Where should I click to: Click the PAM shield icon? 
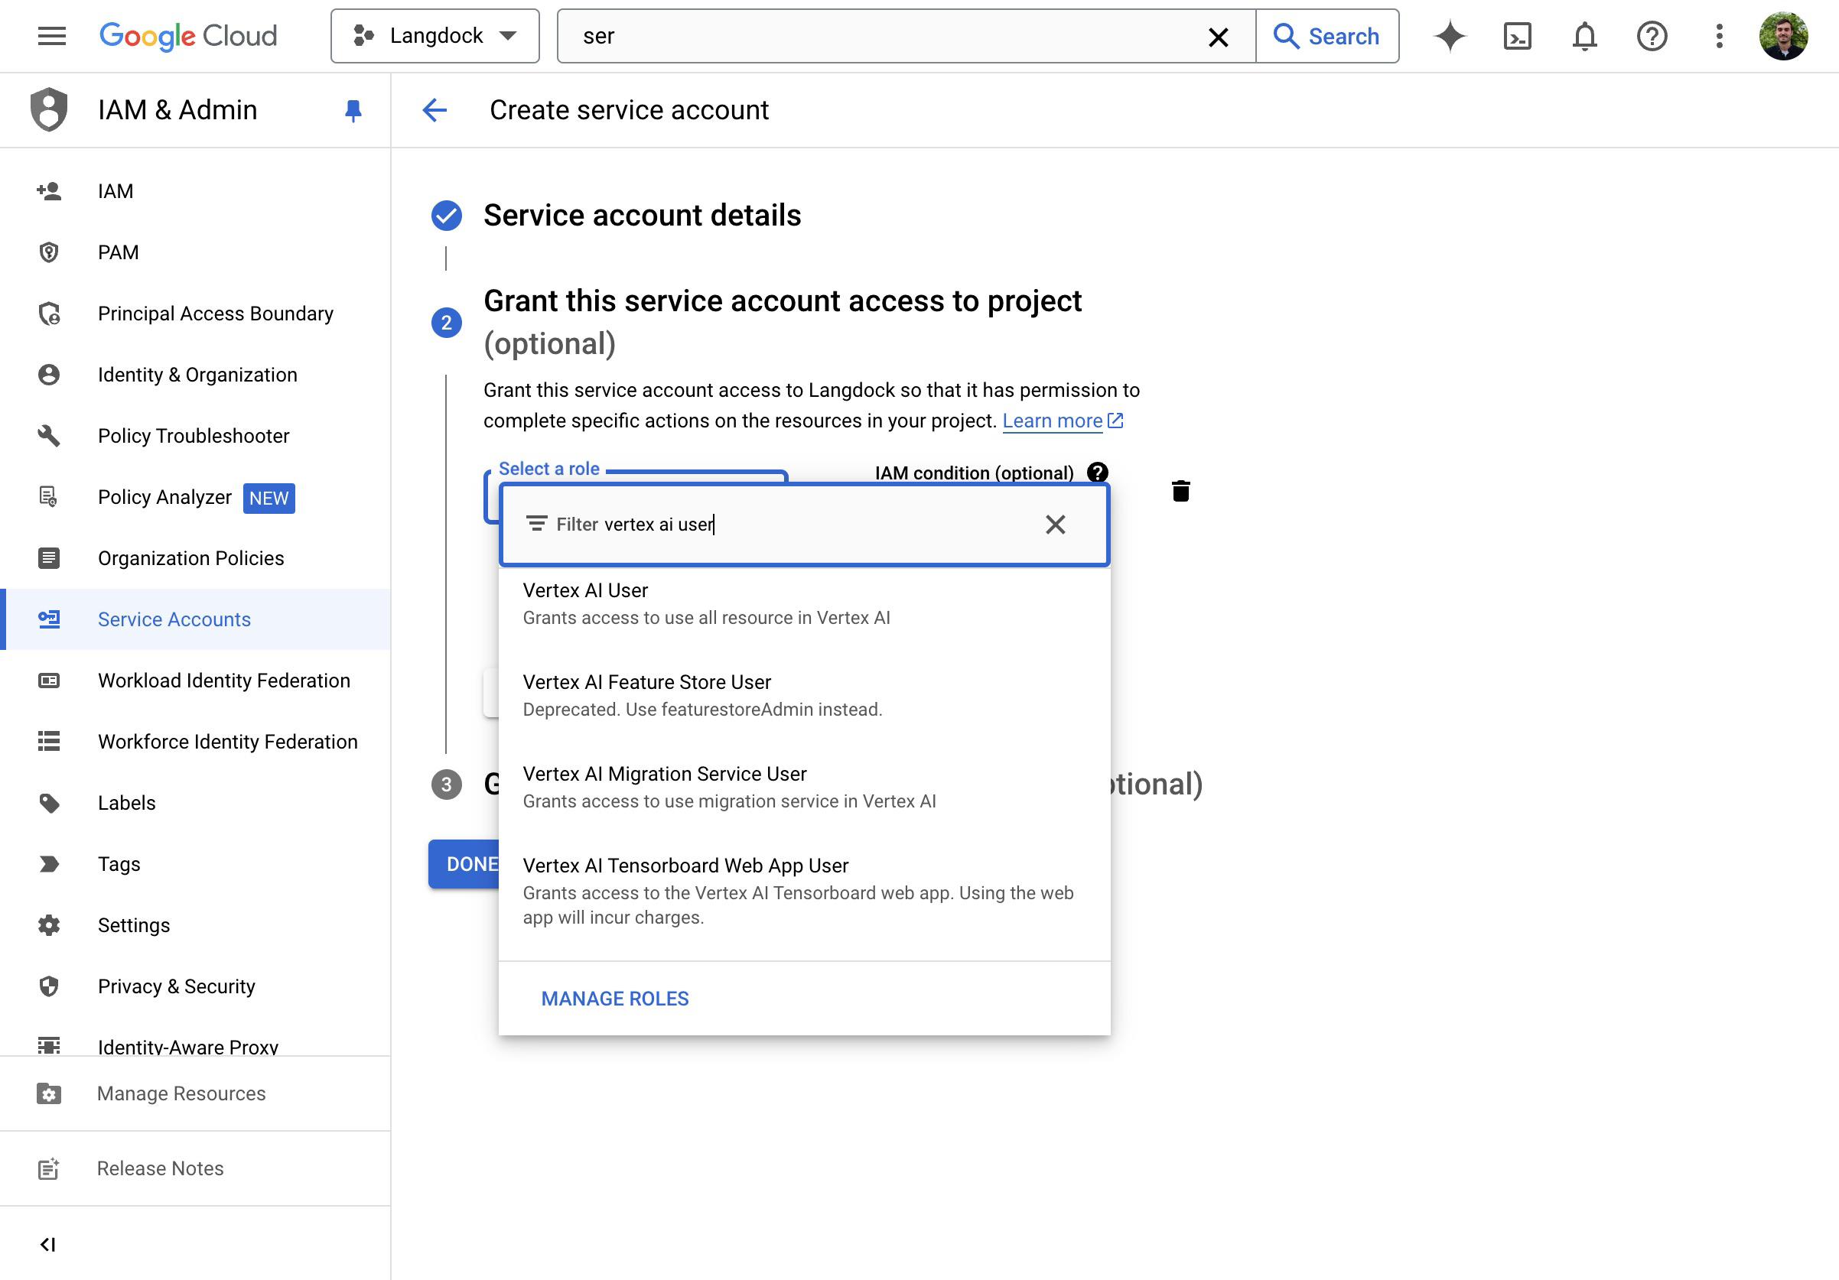[x=49, y=252]
